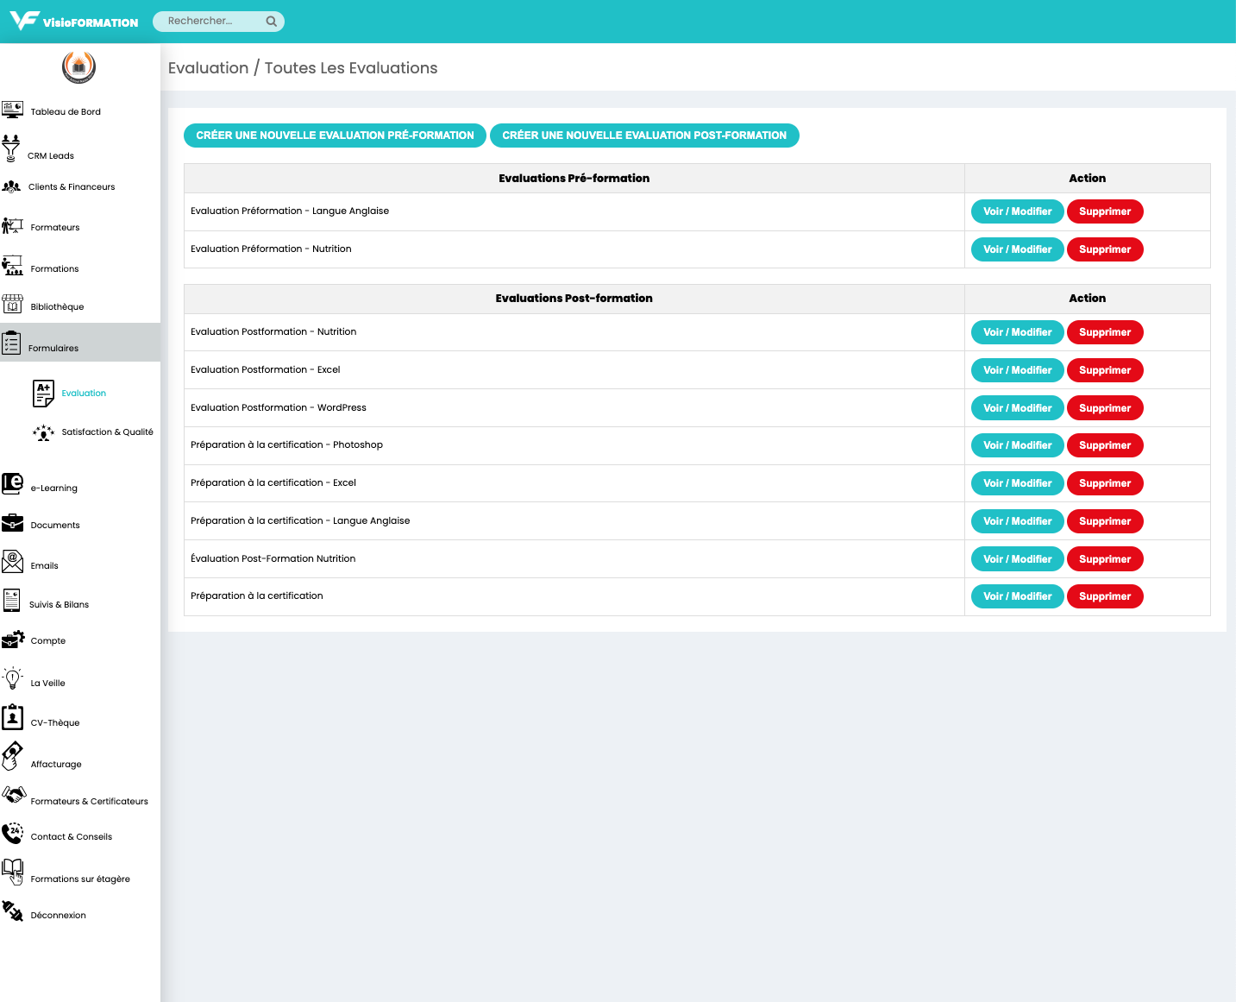The height and width of the screenshot is (1002, 1236).
Task: Click the organization avatar logo in the sidebar
Action: [x=78, y=67]
